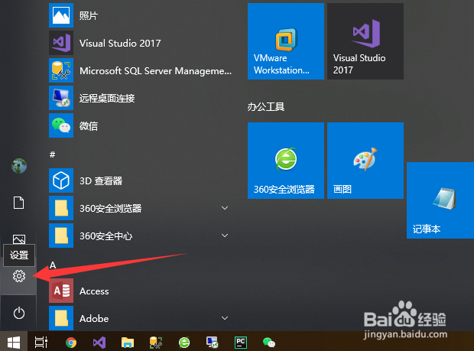This screenshot has width=474, height=351.
Task: Click the Visual Studio 2017 list icon
Action: (61, 43)
